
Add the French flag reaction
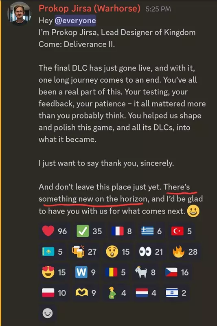click(121, 231)
